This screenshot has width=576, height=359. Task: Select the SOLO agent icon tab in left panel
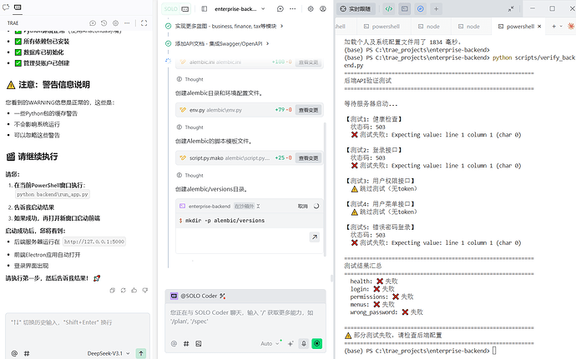coord(18,7)
